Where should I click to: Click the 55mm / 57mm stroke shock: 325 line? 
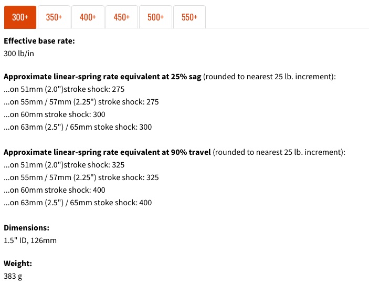[81, 177]
